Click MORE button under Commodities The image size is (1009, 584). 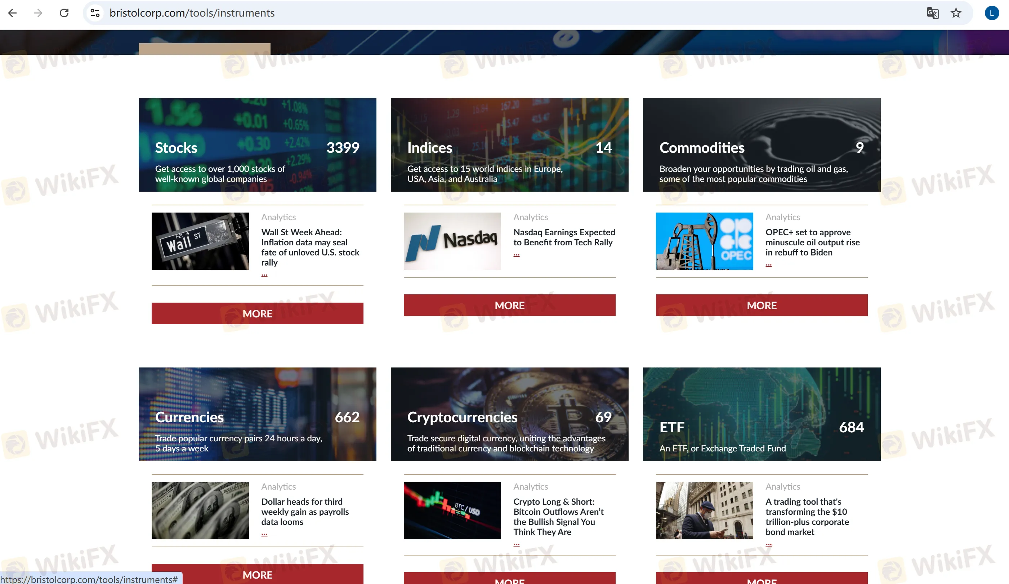[761, 305]
